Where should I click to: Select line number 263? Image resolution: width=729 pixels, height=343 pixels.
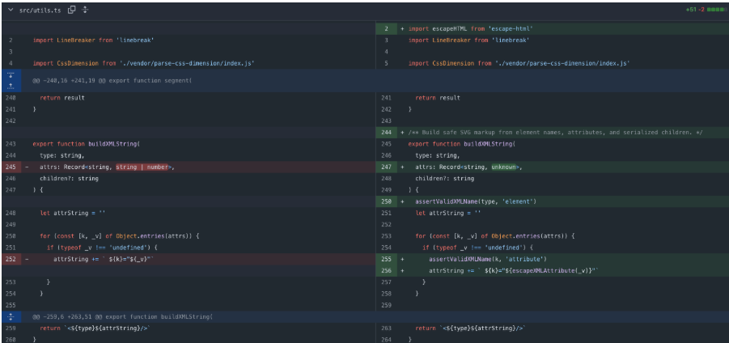(x=387, y=328)
